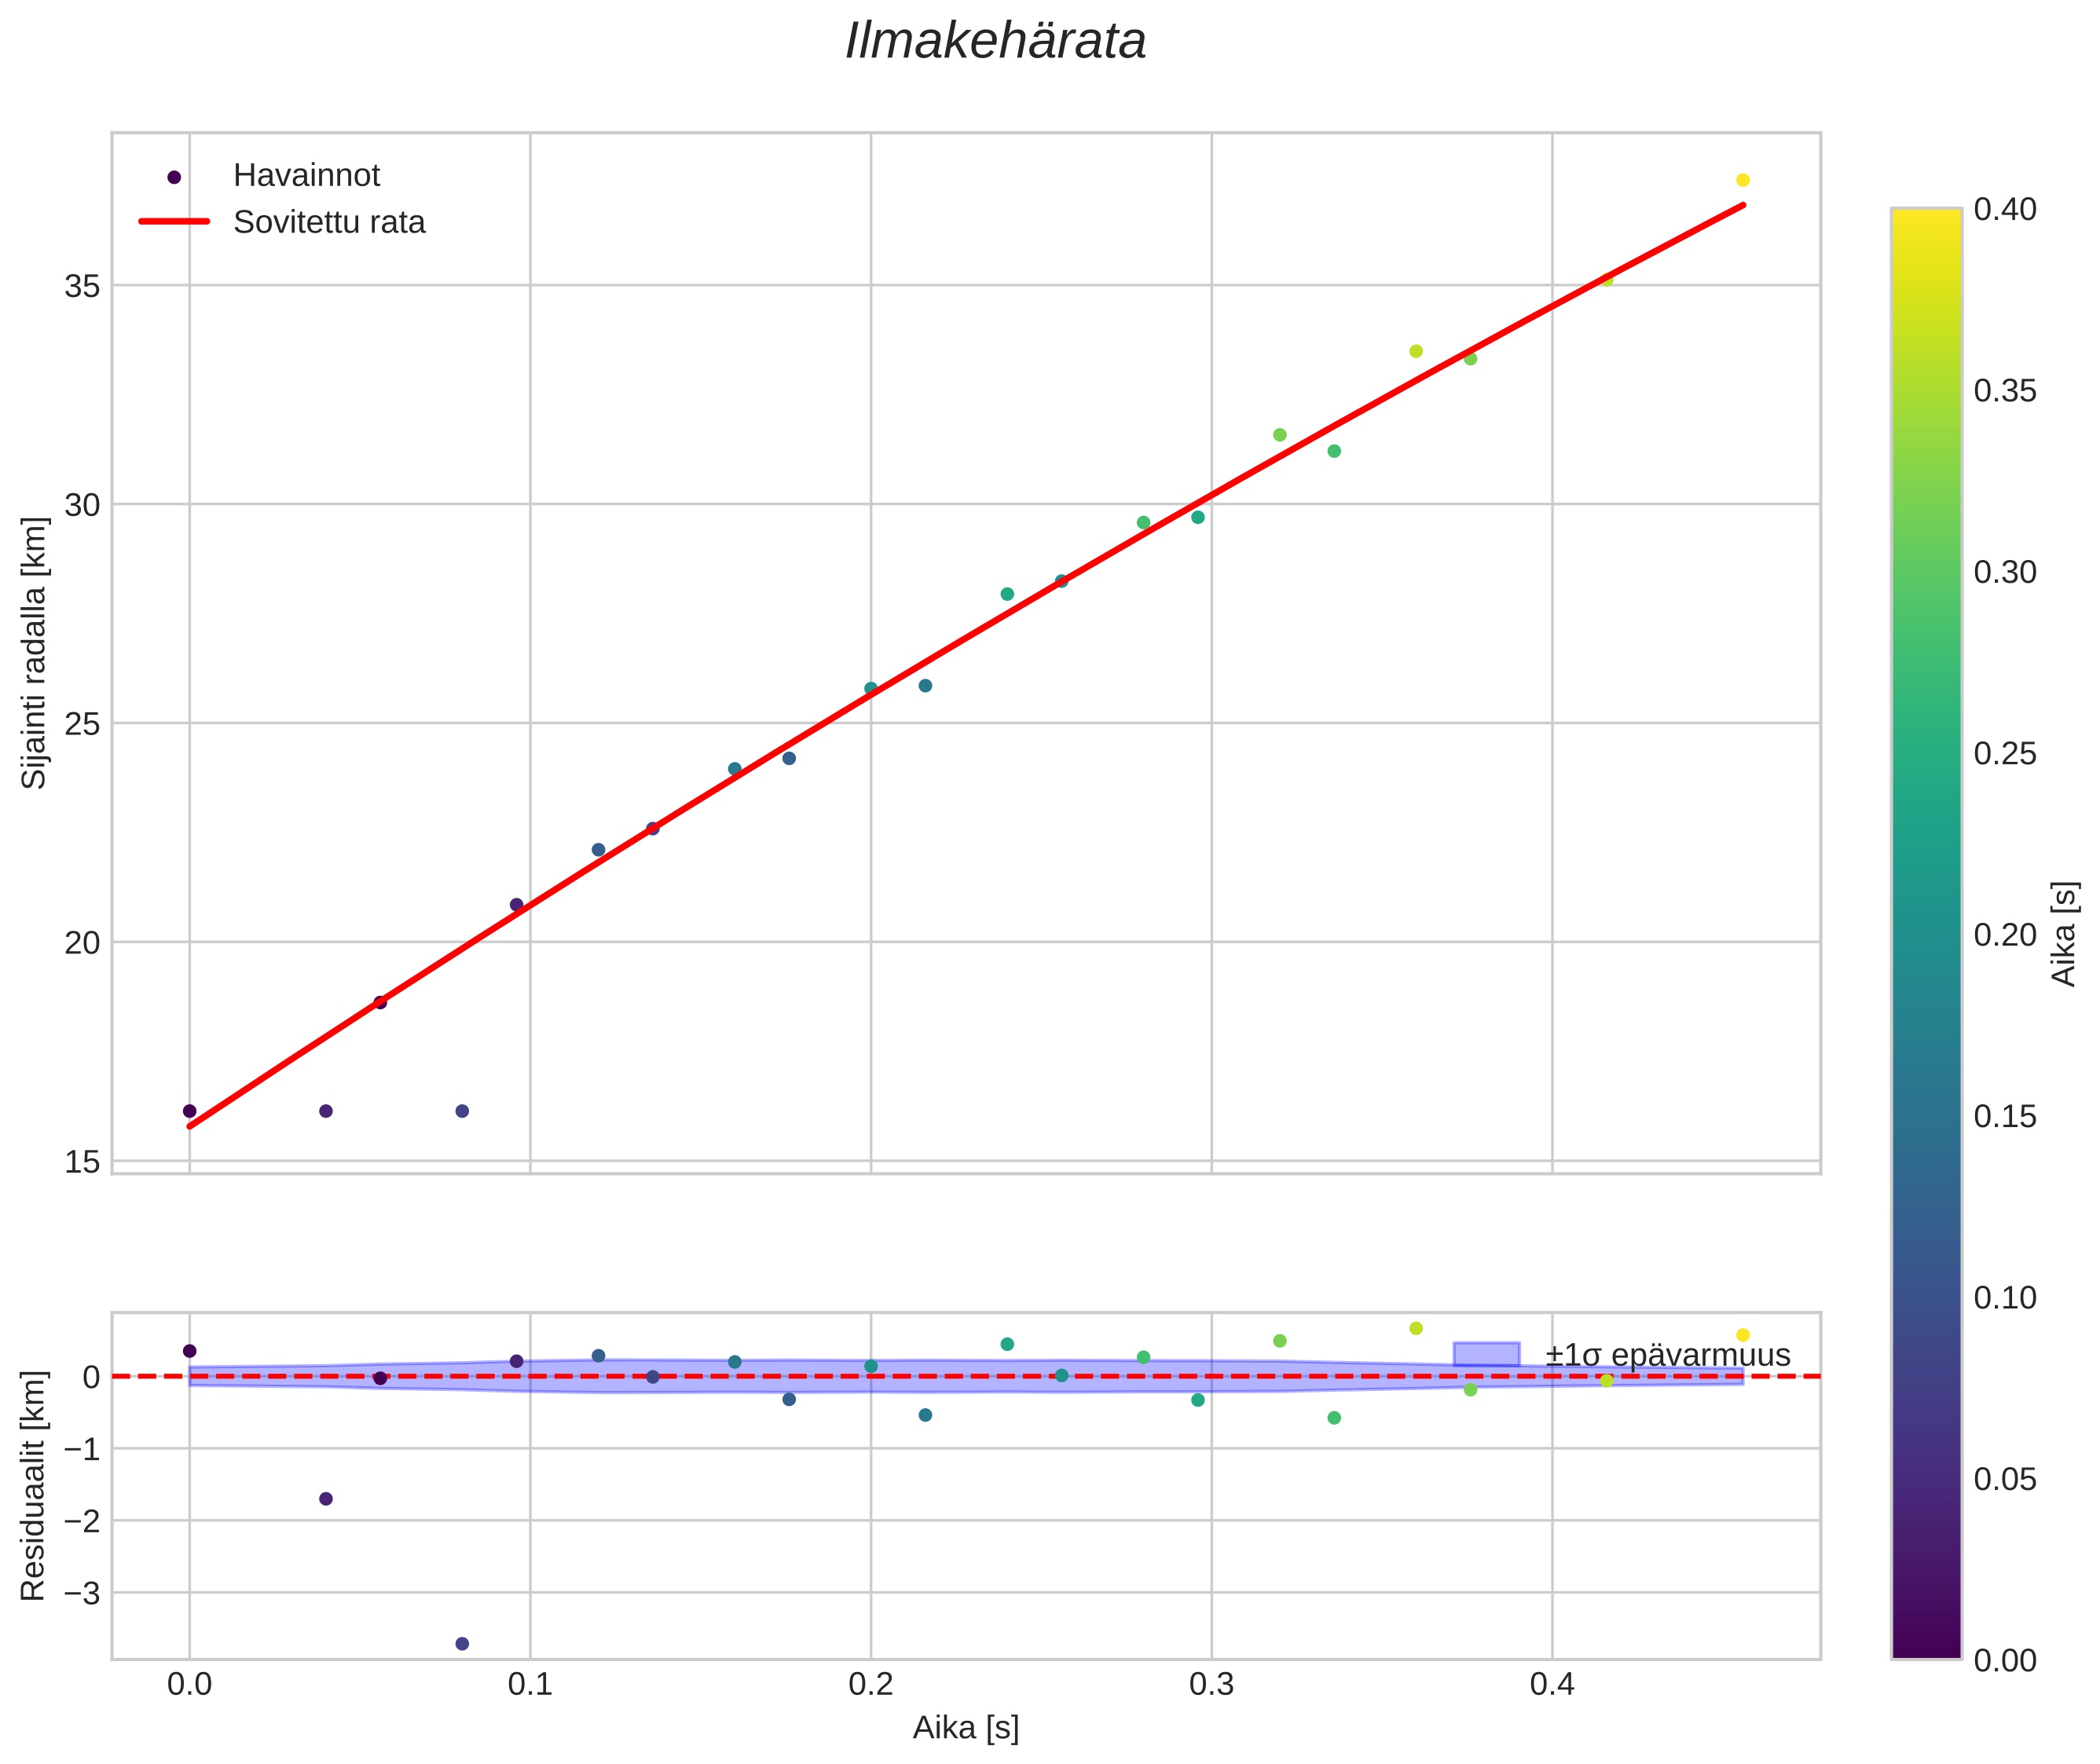
Task: Select the dark observation point at time 0.0
Action: 189,1111
